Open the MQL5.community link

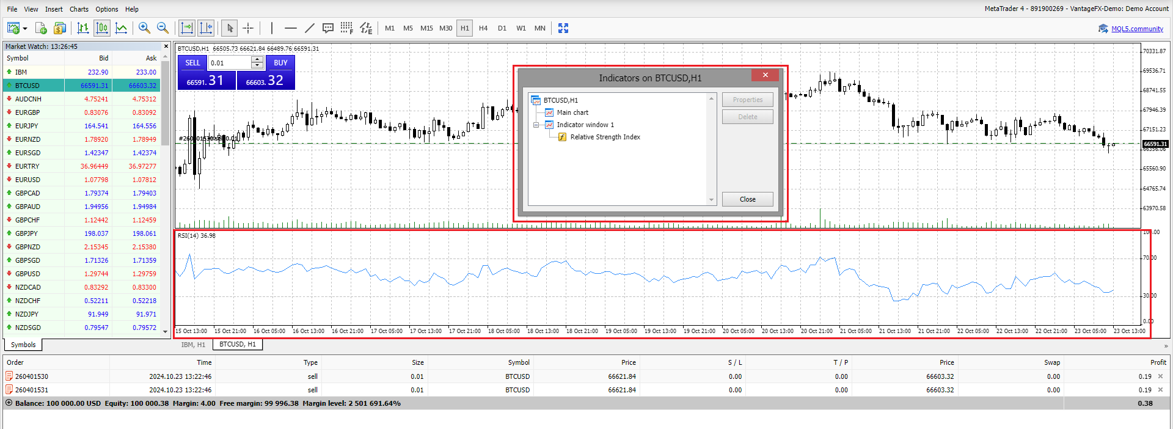point(1136,29)
